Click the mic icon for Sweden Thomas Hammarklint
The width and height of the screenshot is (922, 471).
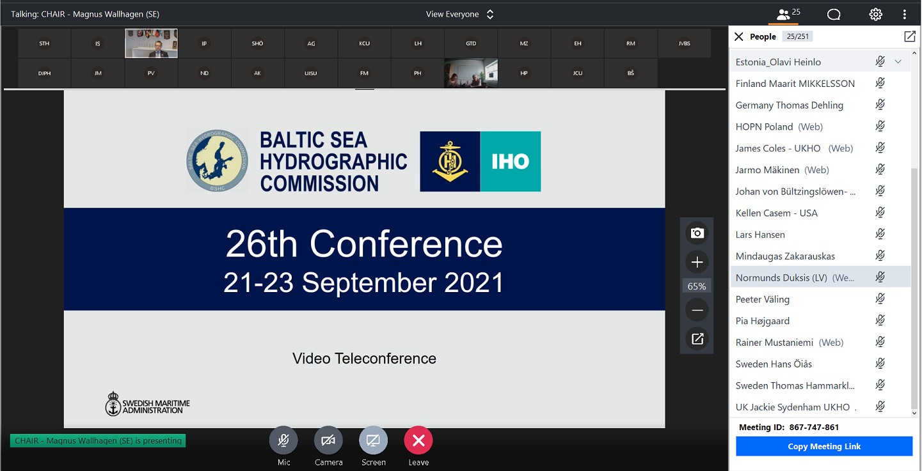[x=880, y=385]
